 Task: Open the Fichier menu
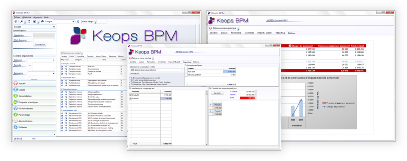pyautogui.click(x=17, y=17)
